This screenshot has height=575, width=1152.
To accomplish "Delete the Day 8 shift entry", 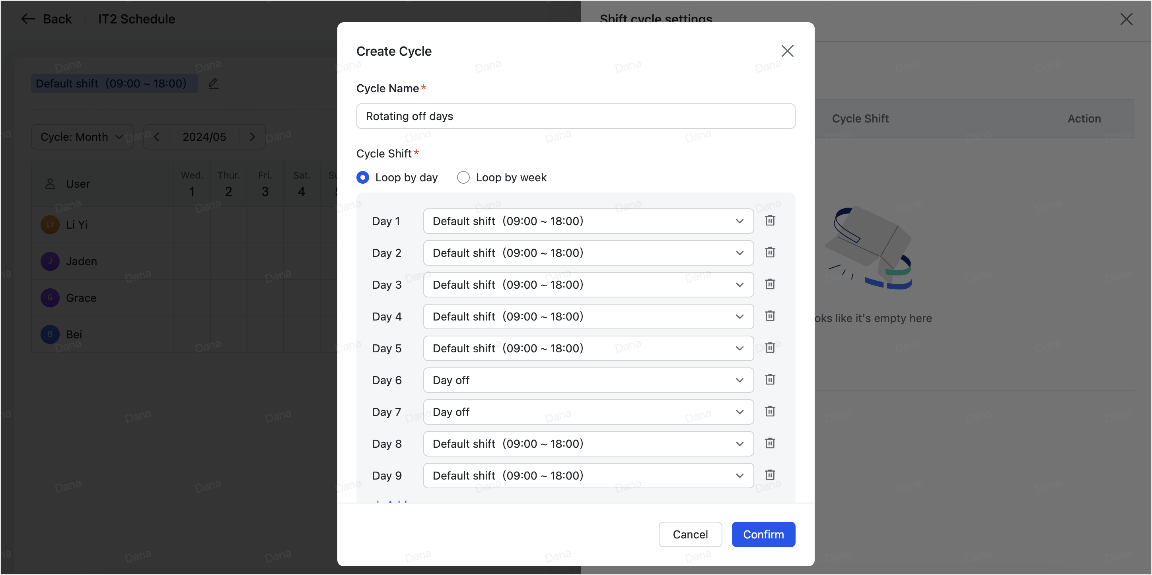I will pos(770,443).
